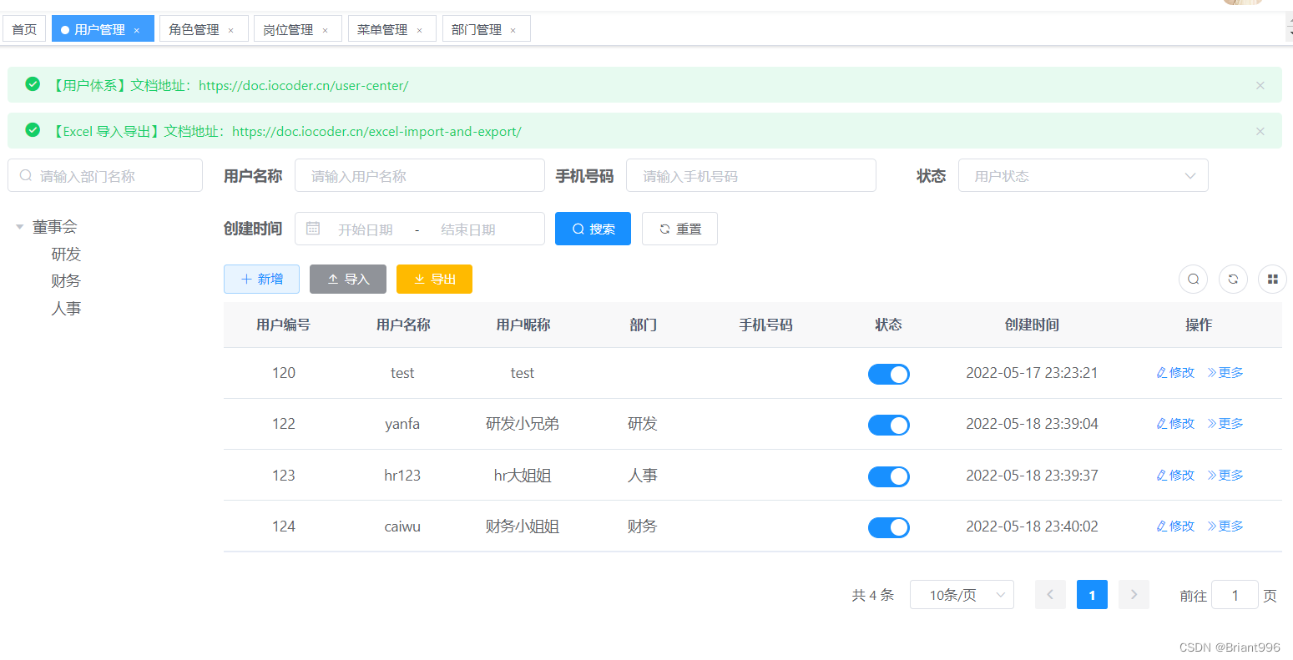Open the 10条/页 page size dropdown
Viewport: 1293px width, 660px height.
tap(962, 595)
